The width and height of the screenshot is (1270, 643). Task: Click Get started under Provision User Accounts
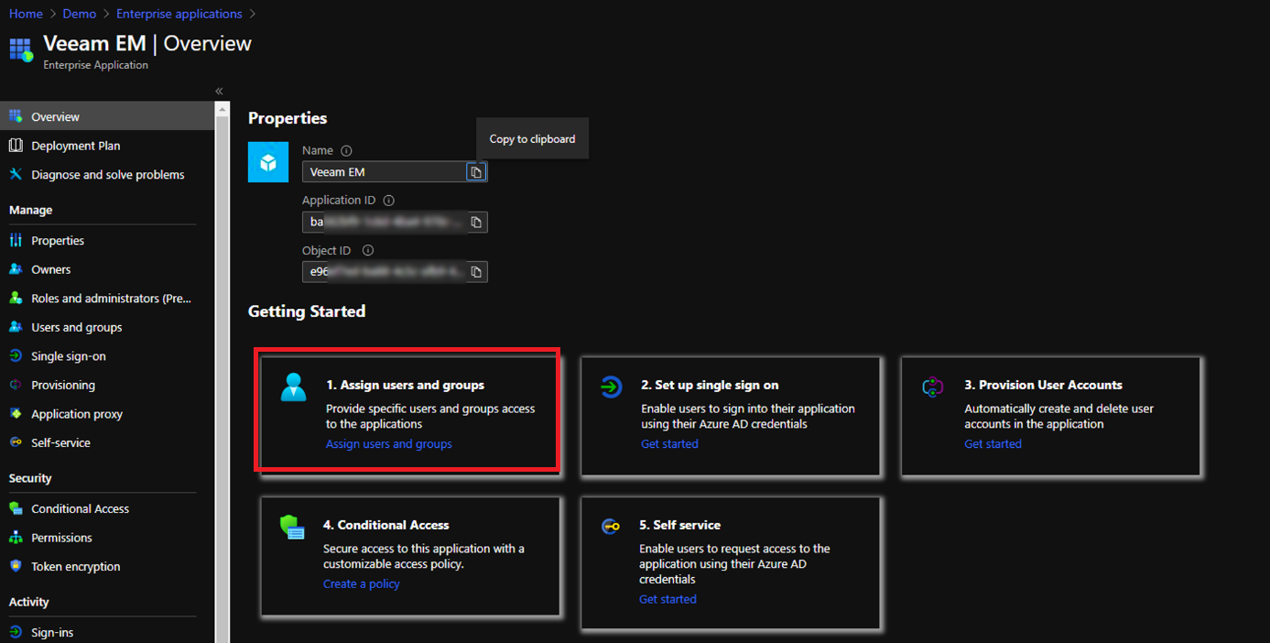tap(993, 444)
